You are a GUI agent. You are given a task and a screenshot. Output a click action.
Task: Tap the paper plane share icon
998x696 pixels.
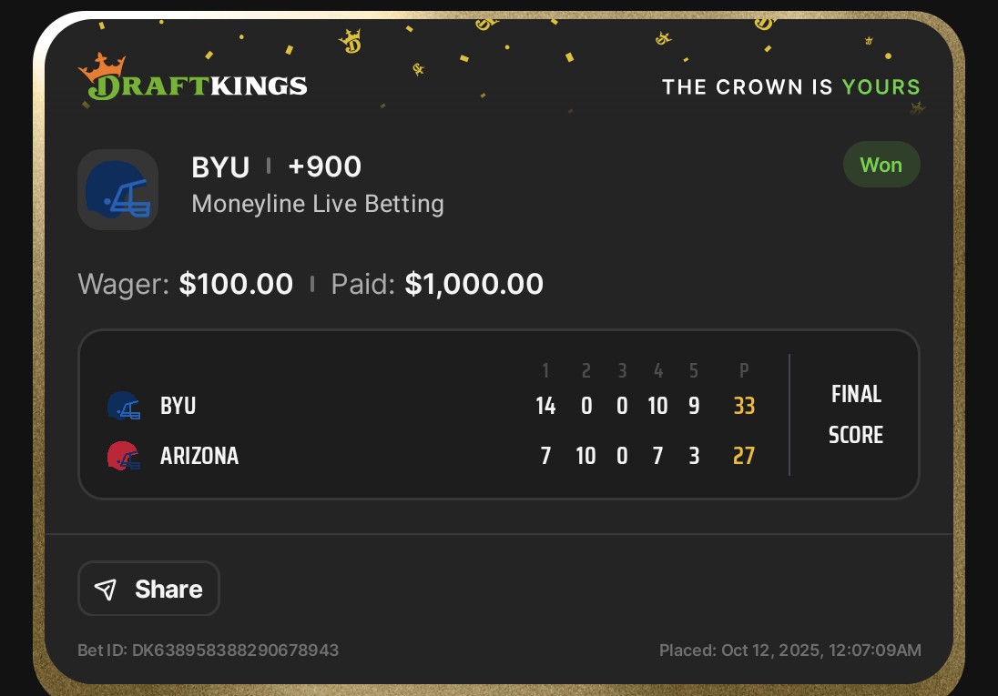(x=106, y=590)
